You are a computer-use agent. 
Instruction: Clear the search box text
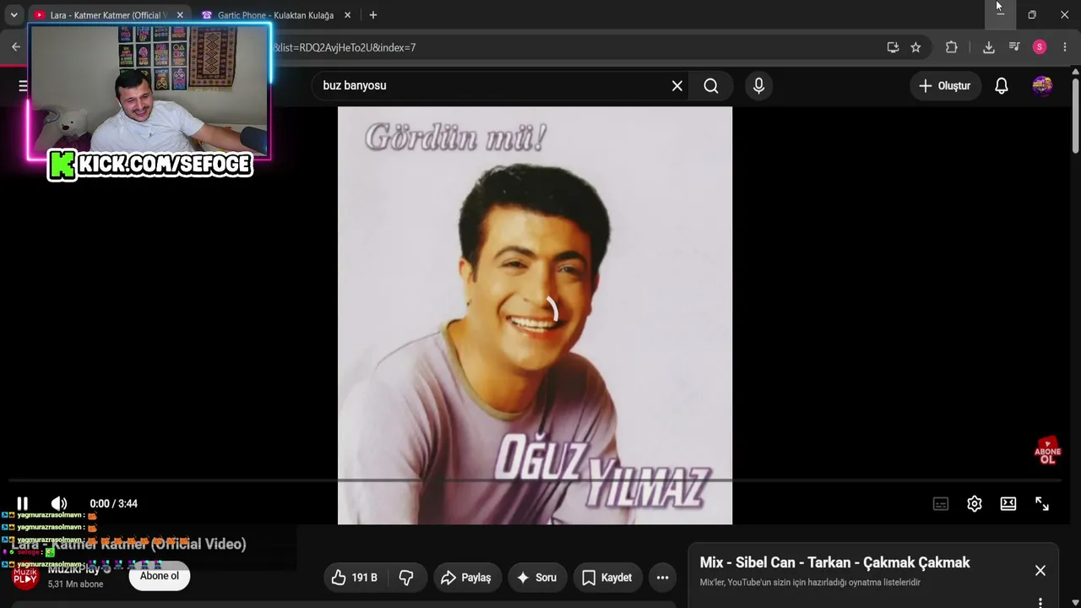(x=677, y=85)
